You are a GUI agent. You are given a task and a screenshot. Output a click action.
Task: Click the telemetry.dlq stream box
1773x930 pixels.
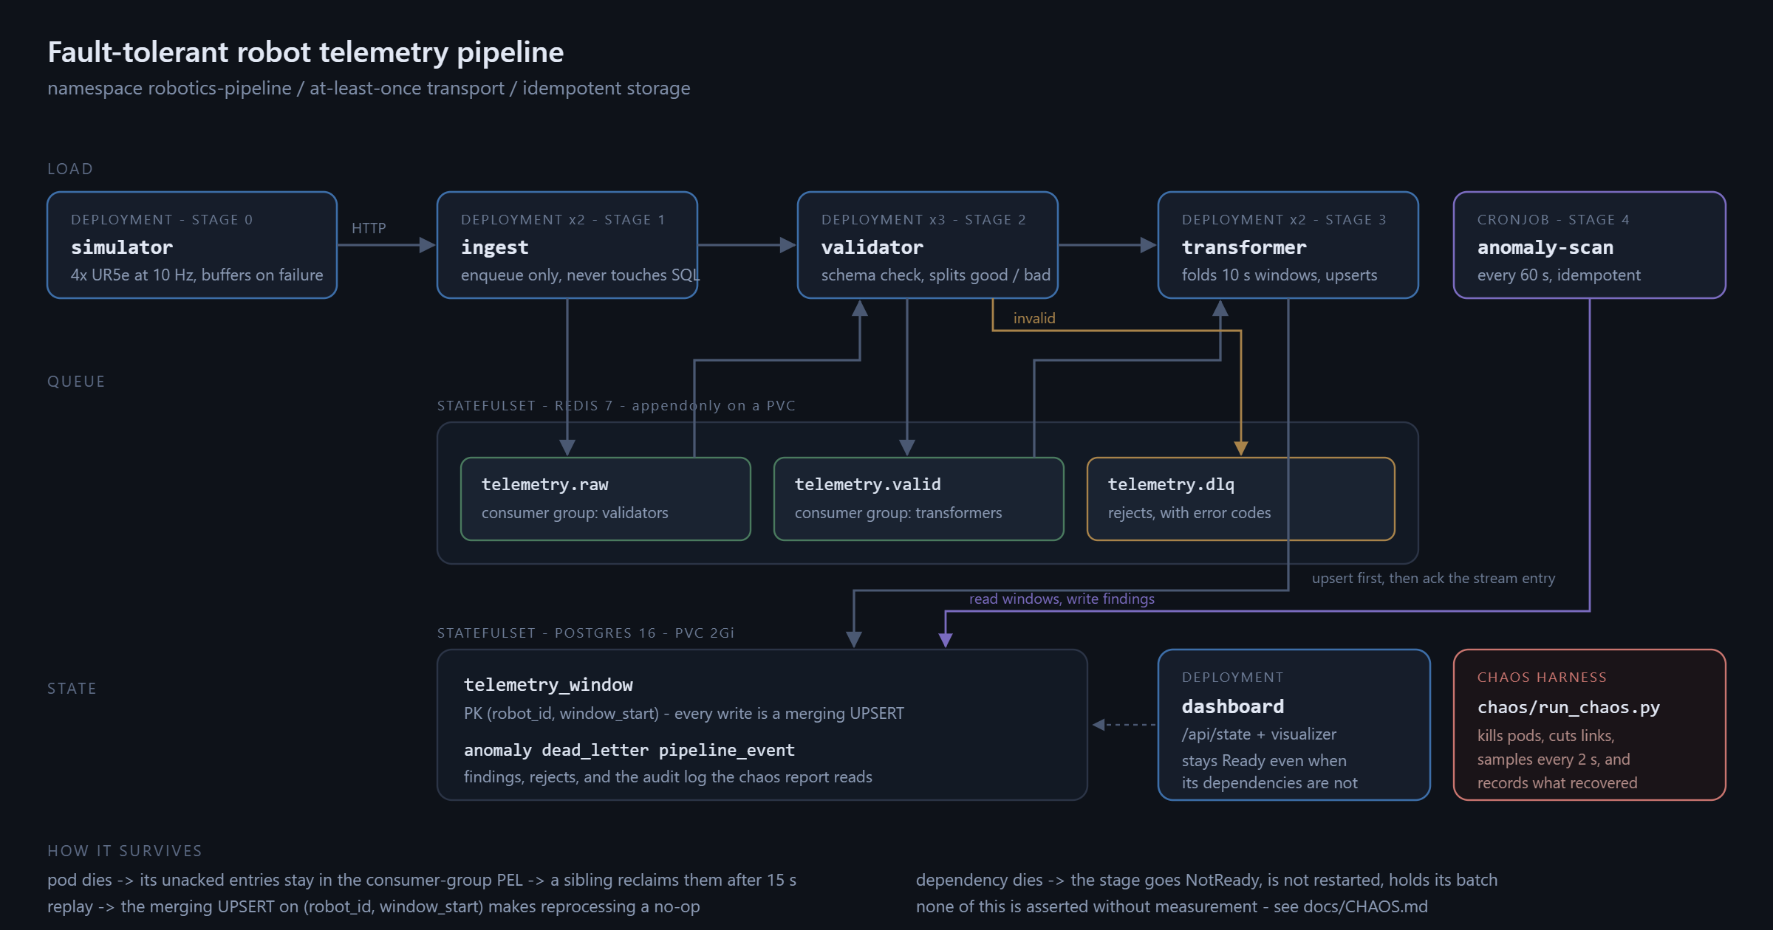point(1241,499)
